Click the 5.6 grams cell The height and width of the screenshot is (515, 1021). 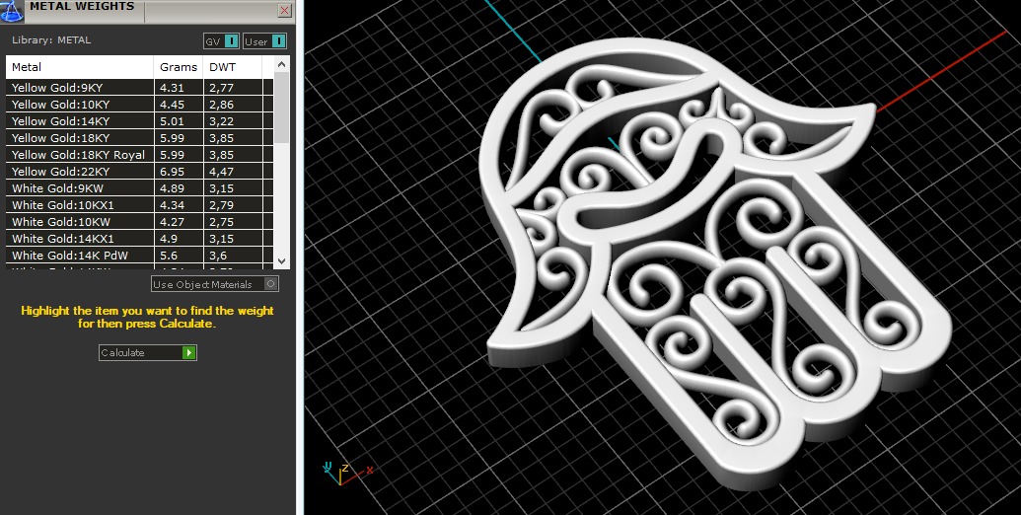pos(179,256)
